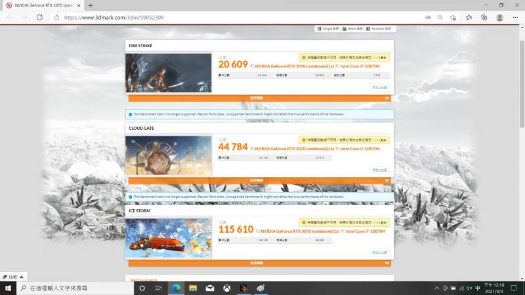Open the orange 3DMark app on taskbar
The height and width of the screenshot is (295, 525).
[x=243, y=288]
